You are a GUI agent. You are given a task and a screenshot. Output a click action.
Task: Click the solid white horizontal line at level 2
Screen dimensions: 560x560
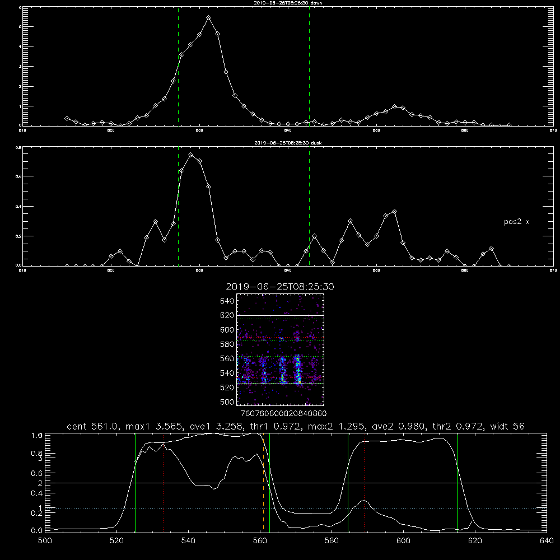pos(296,483)
